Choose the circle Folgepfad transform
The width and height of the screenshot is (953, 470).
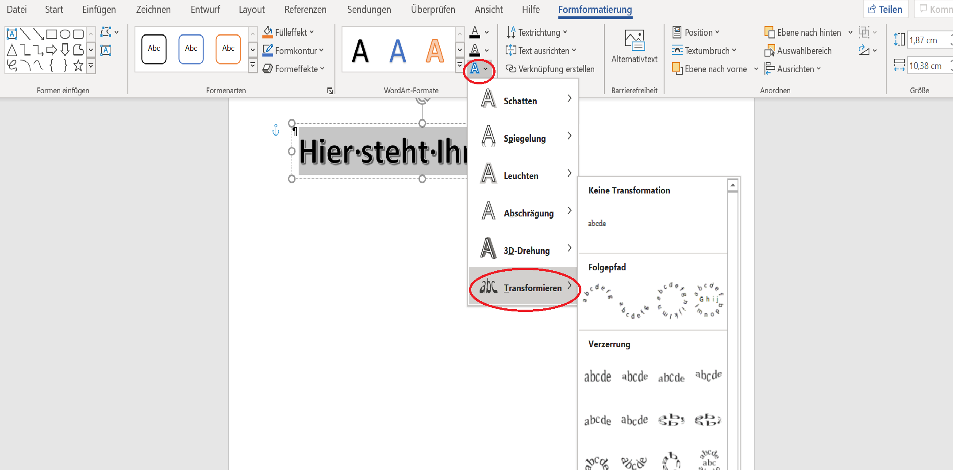(x=672, y=299)
